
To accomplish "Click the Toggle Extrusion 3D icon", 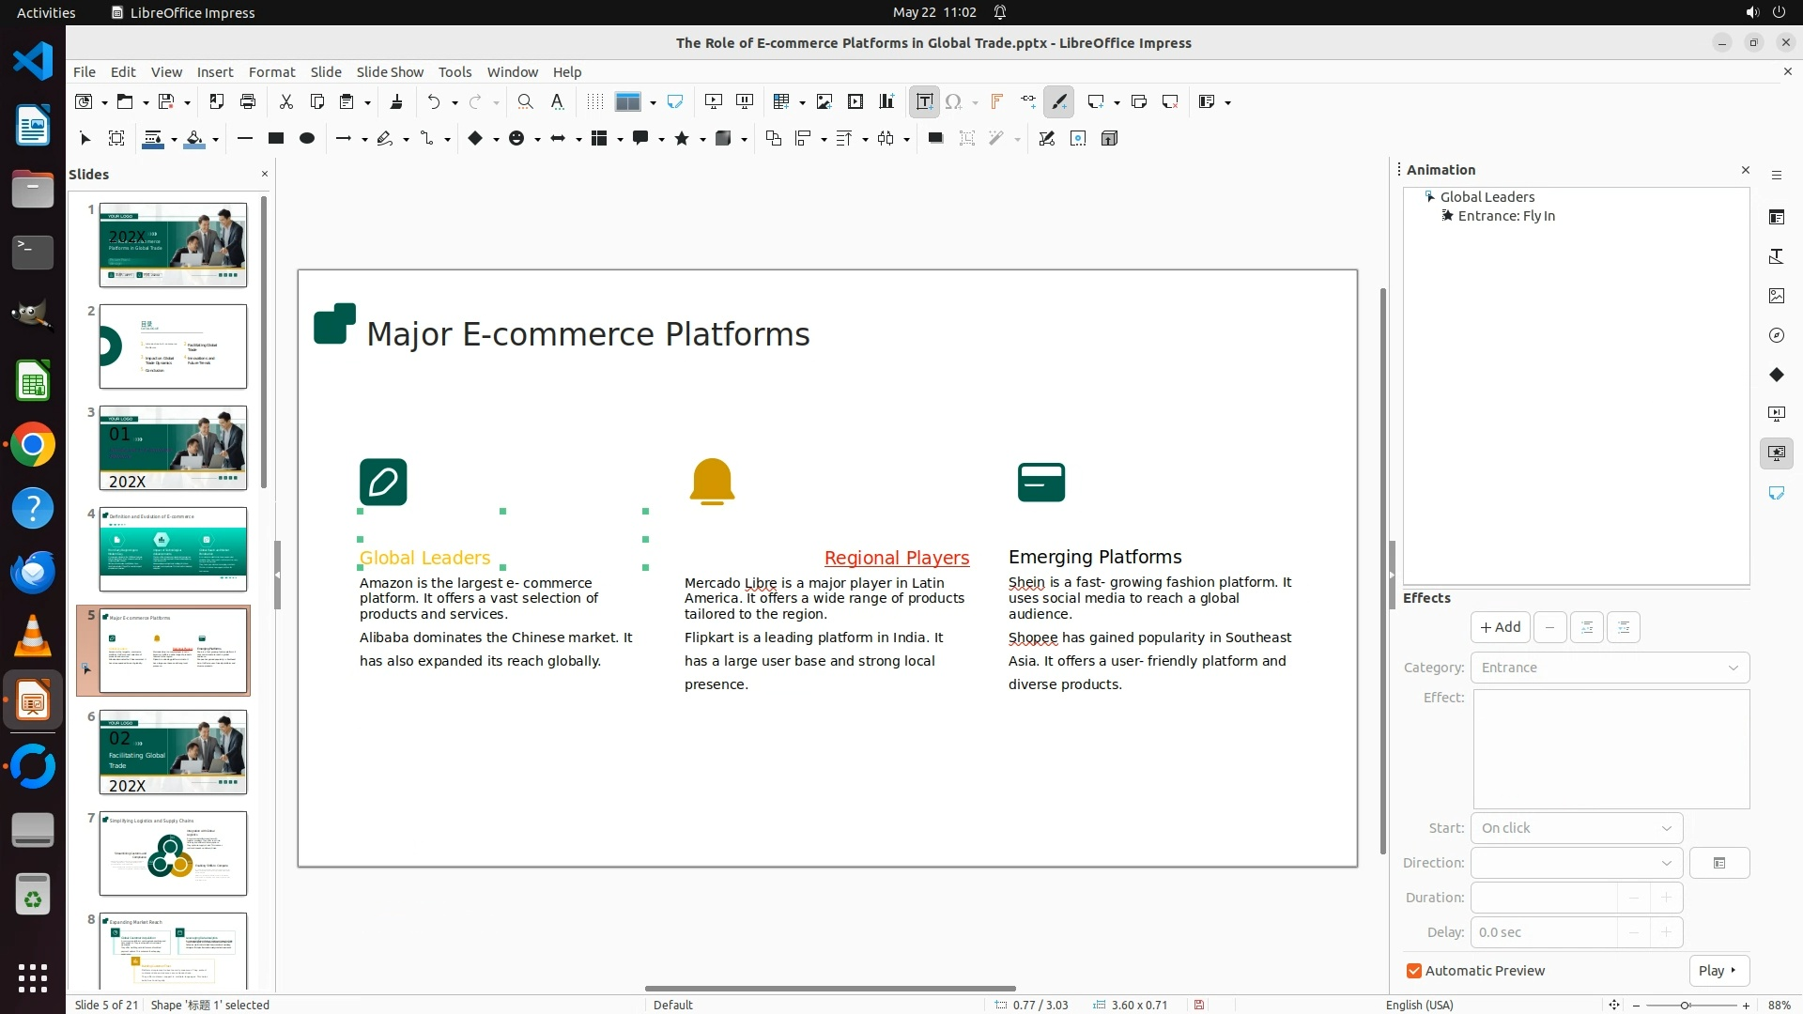I will coord(1109,138).
